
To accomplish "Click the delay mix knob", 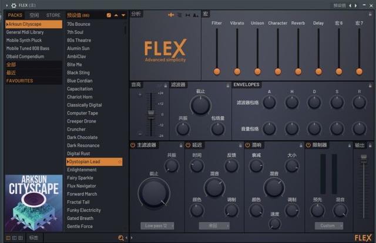I will (x=214, y=187).
